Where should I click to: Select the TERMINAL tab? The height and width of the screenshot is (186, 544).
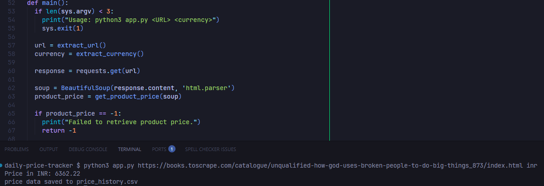[130, 149]
